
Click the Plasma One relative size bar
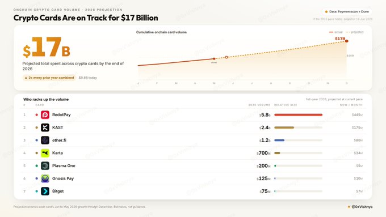coord(299,166)
